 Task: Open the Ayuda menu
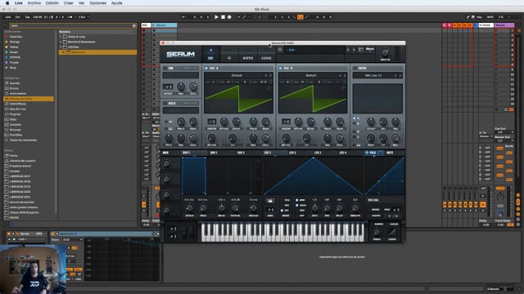point(116,3)
